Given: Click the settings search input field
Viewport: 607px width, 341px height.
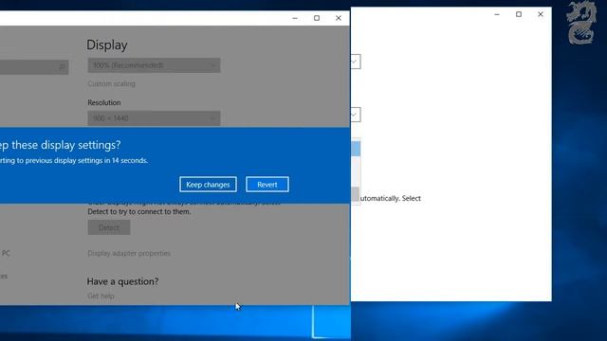Looking at the screenshot, I should click(34, 67).
